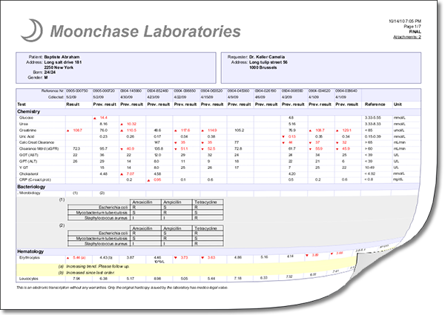Viewport: 445px width, 315px height.
Task: Select patient name 'Baptiste Abraham'
Action: [62, 57]
